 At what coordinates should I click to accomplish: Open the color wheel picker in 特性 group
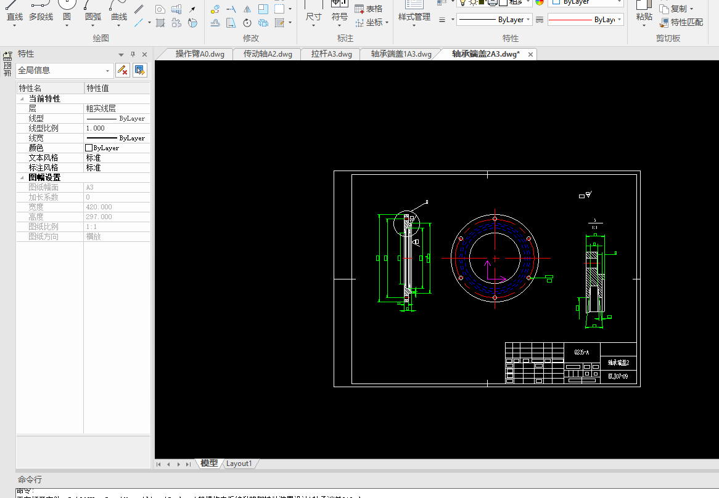pyautogui.click(x=540, y=2)
